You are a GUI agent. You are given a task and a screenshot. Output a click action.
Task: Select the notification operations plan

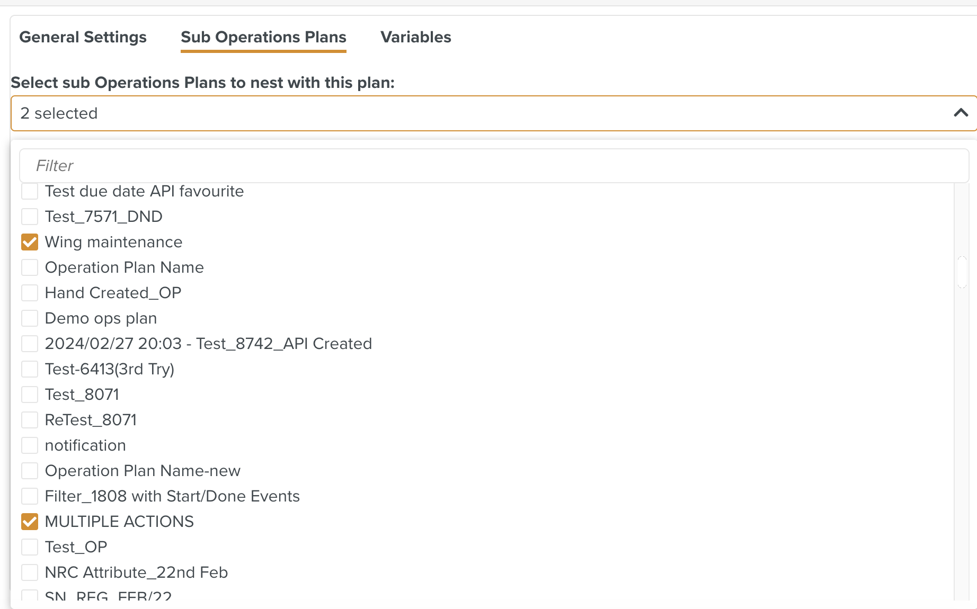(29, 445)
